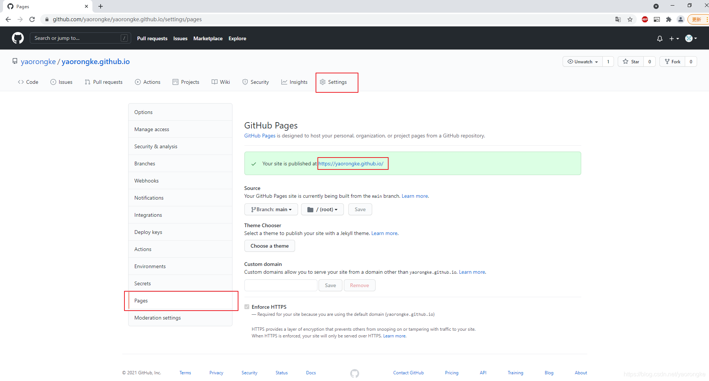Click the custom domain text field

click(281, 286)
